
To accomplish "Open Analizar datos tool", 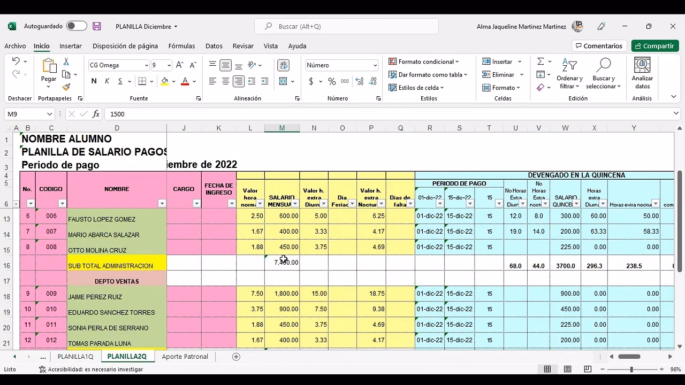I will coord(642,74).
